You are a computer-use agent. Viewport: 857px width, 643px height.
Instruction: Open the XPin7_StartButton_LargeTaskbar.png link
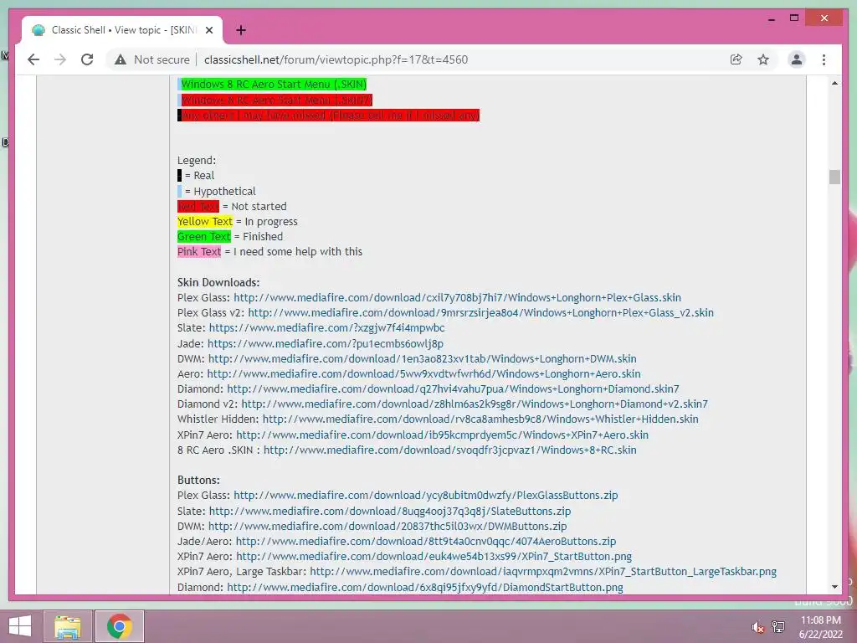(x=543, y=572)
